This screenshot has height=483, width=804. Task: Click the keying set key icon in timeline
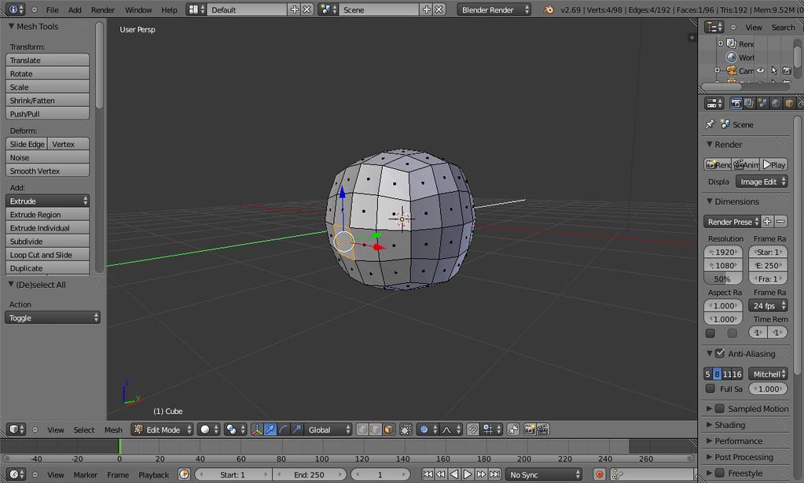click(618, 474)
